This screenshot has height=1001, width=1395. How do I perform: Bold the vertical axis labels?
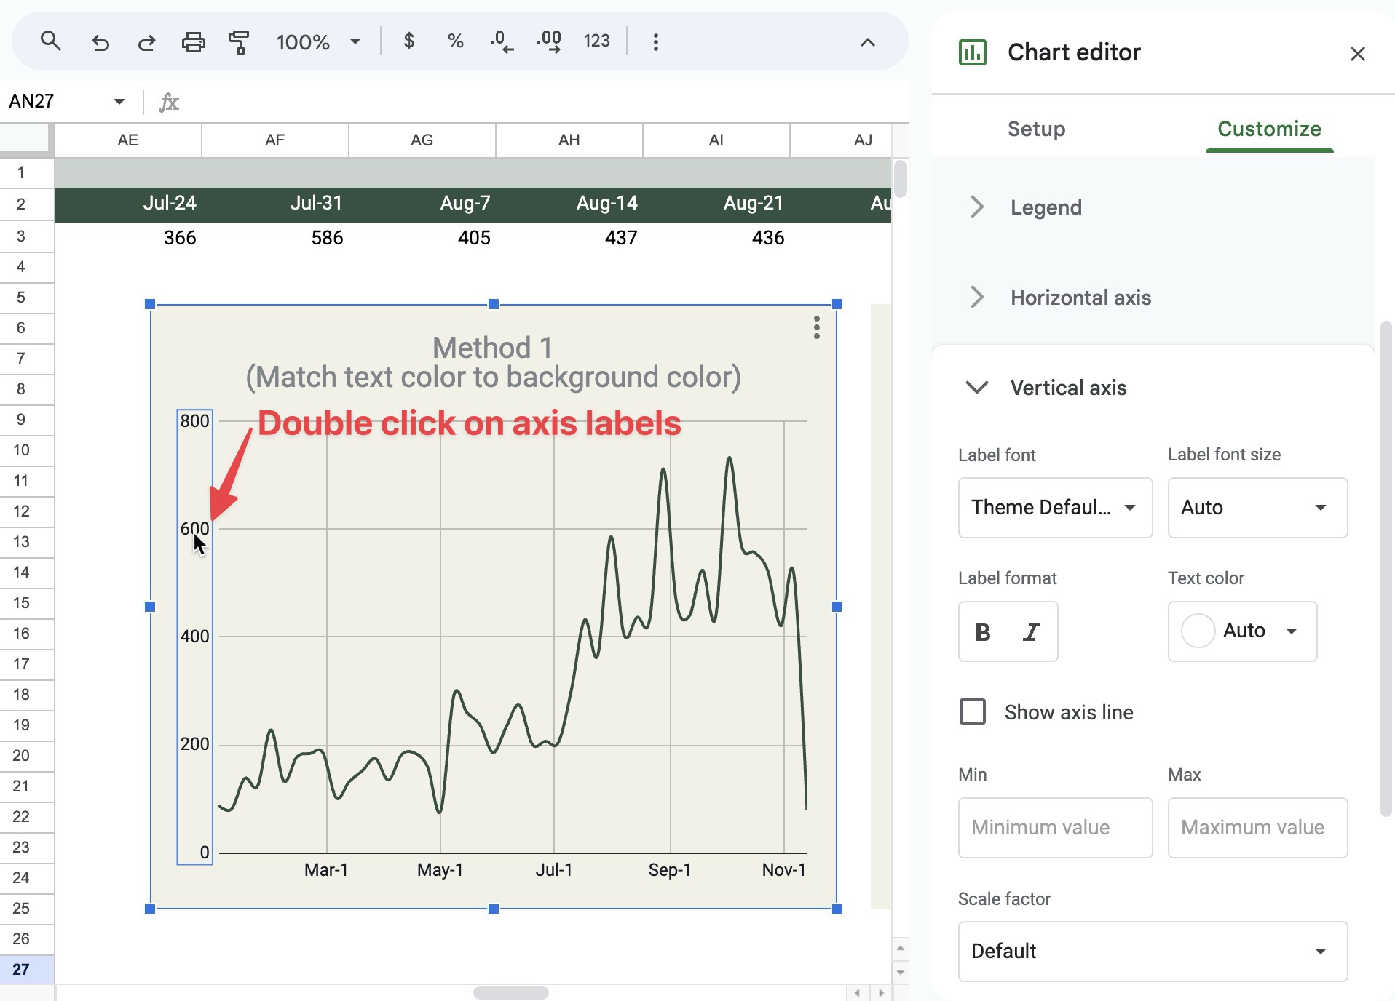coord(983,631)
